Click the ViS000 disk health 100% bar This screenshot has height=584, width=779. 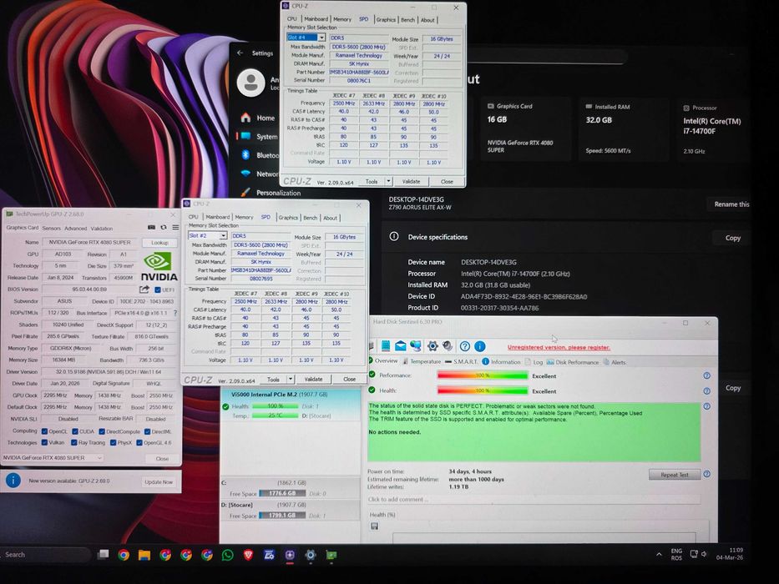[x=275, y=405]
